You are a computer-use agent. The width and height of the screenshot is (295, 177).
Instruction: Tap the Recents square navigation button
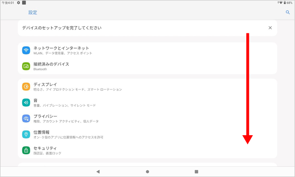click(196, 172)
